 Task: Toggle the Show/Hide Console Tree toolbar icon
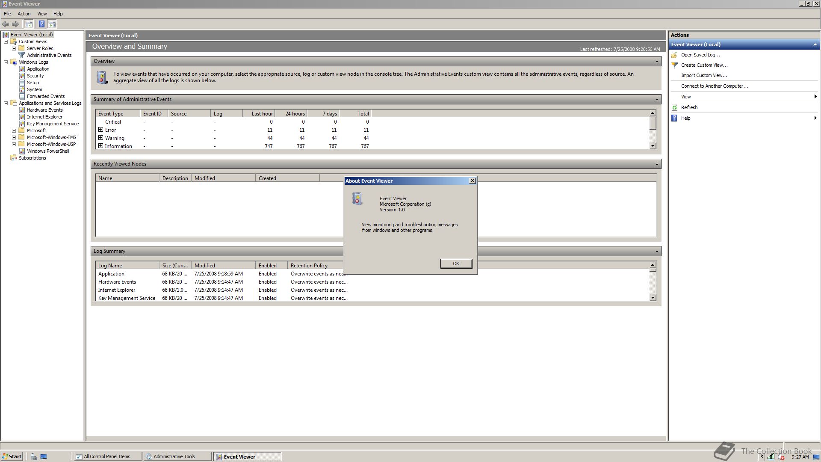[29, 24]
